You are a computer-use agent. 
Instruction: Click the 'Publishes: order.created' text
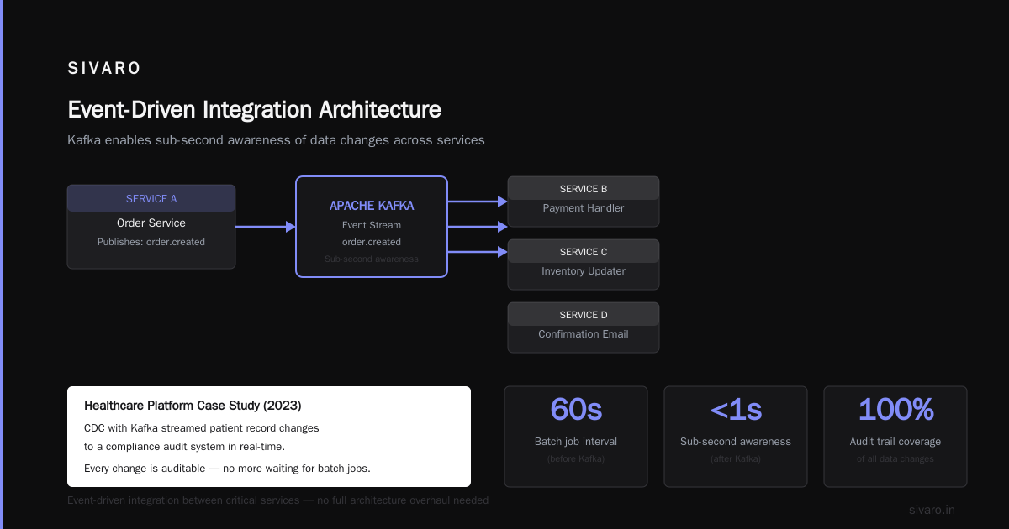(151, 242)
